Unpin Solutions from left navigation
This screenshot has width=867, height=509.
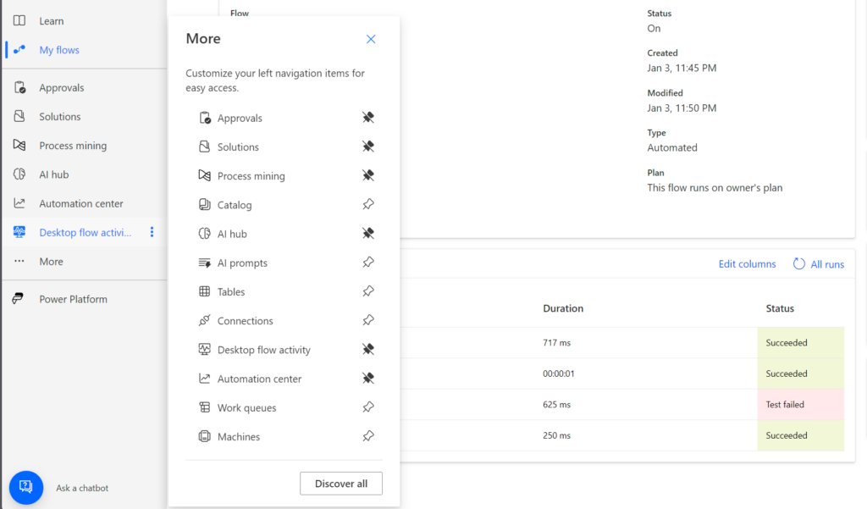(368, 146)
